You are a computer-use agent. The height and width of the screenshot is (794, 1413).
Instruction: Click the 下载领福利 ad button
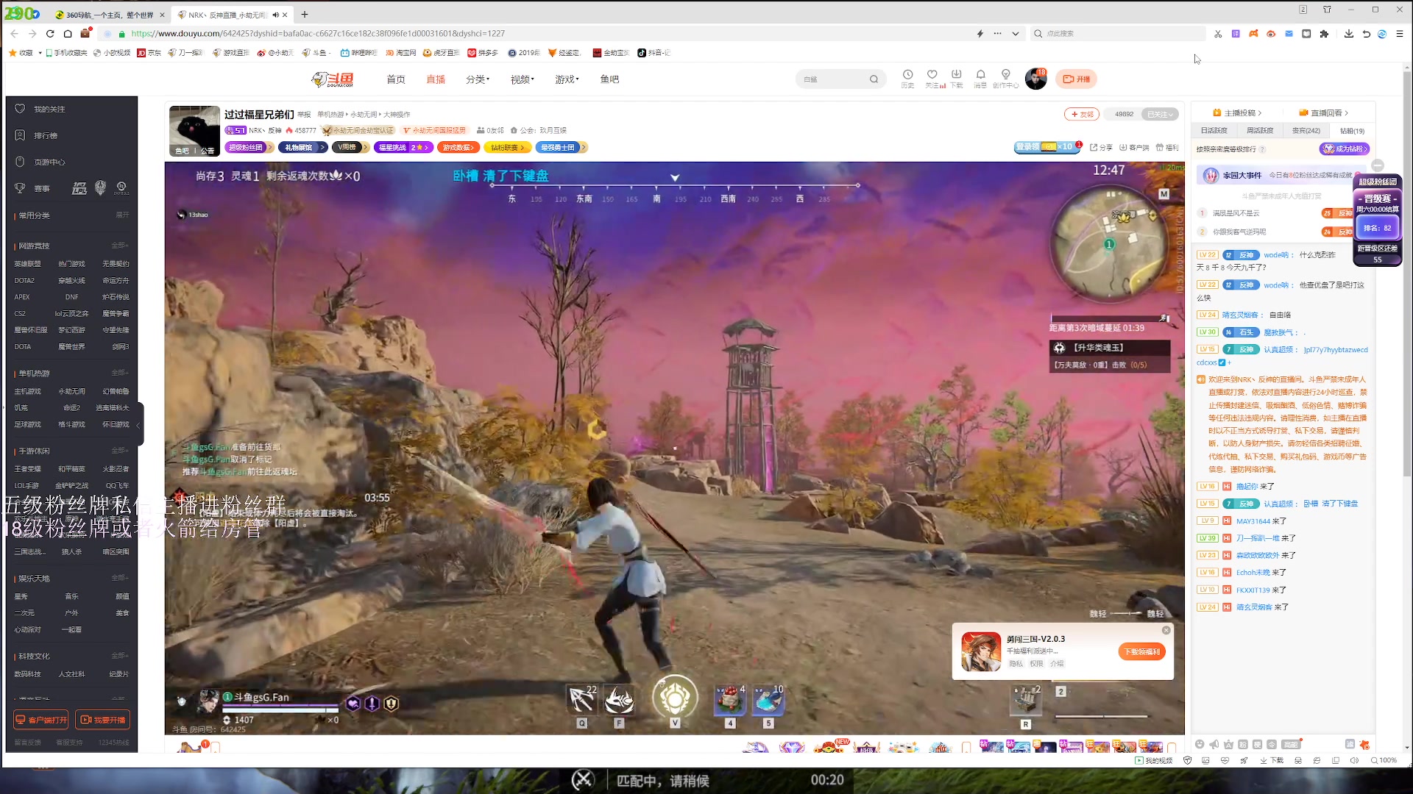[1141, 652]
